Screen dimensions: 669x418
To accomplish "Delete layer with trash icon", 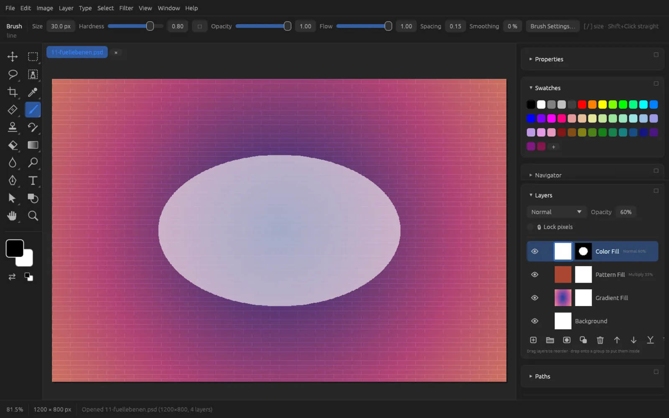I will click(600, 340).
